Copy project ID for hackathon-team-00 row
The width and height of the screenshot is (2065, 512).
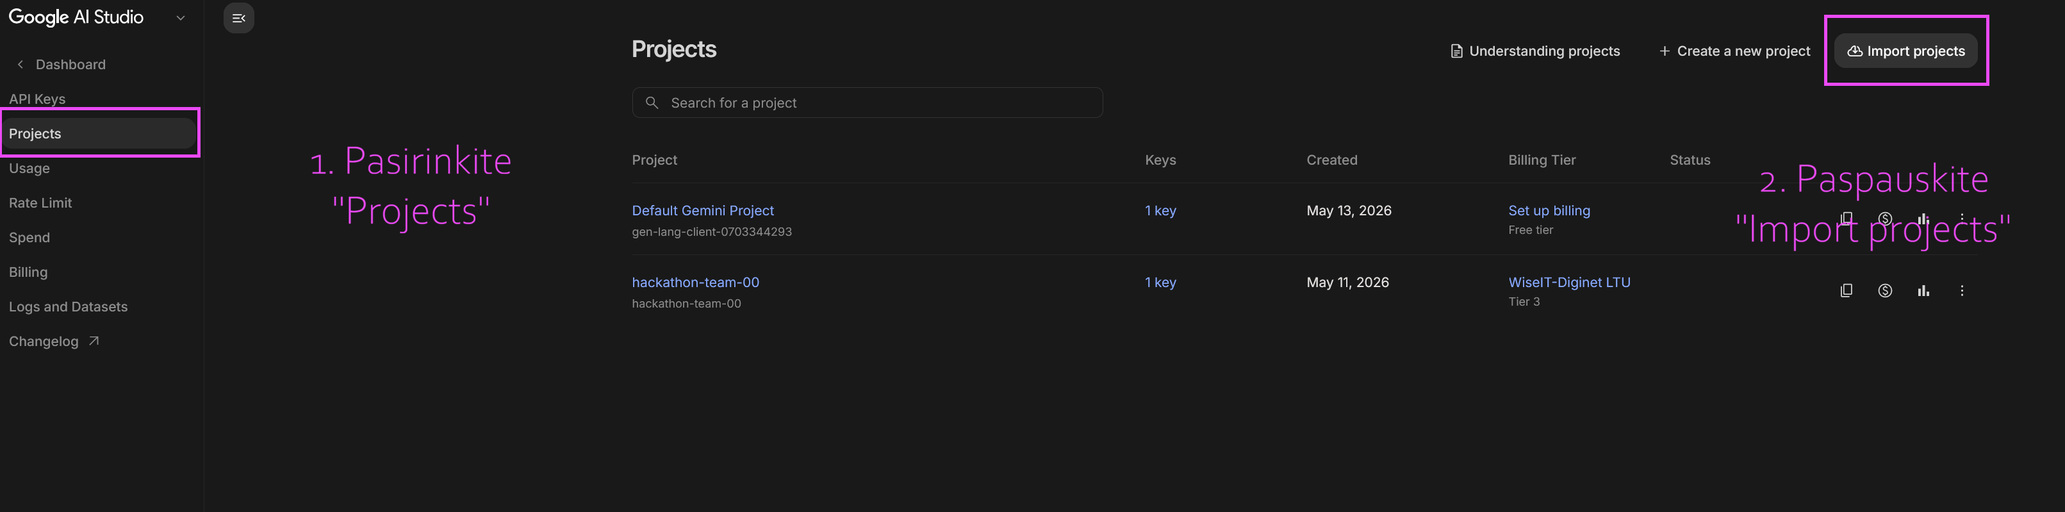coord(1846,291)
